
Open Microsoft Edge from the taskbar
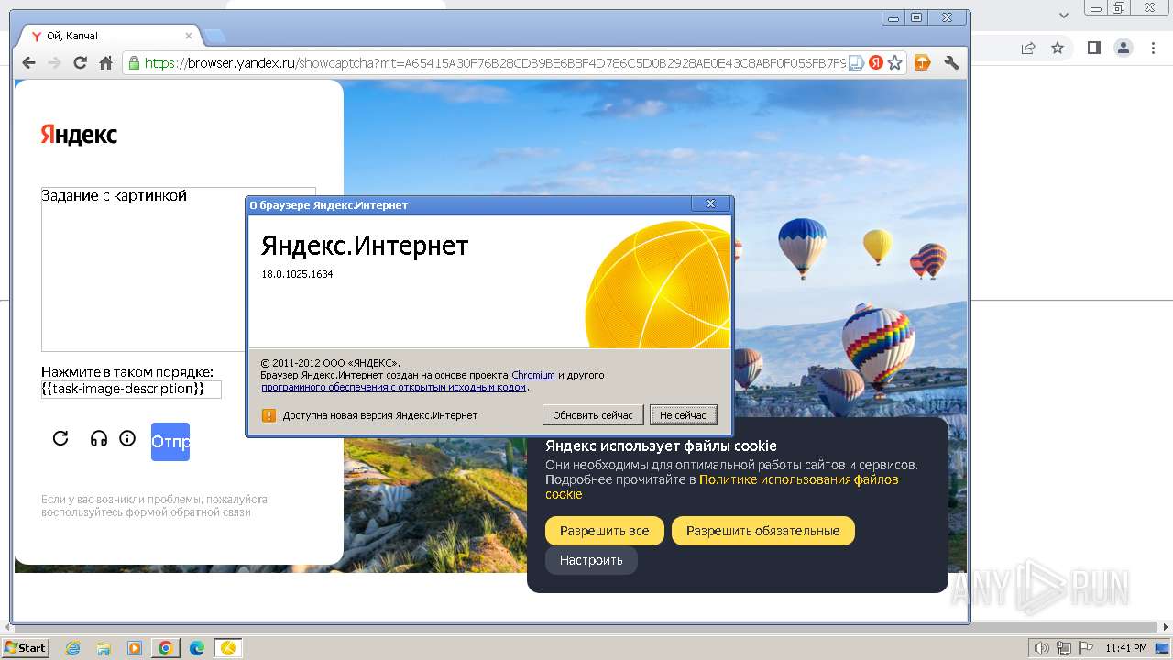[197, 648]
